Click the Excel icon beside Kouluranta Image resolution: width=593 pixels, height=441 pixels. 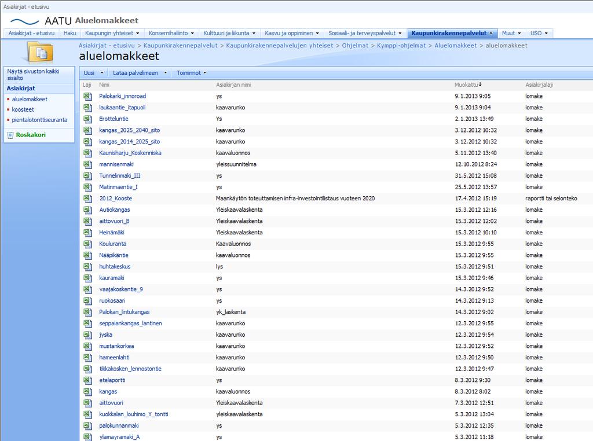click(88, 244)
